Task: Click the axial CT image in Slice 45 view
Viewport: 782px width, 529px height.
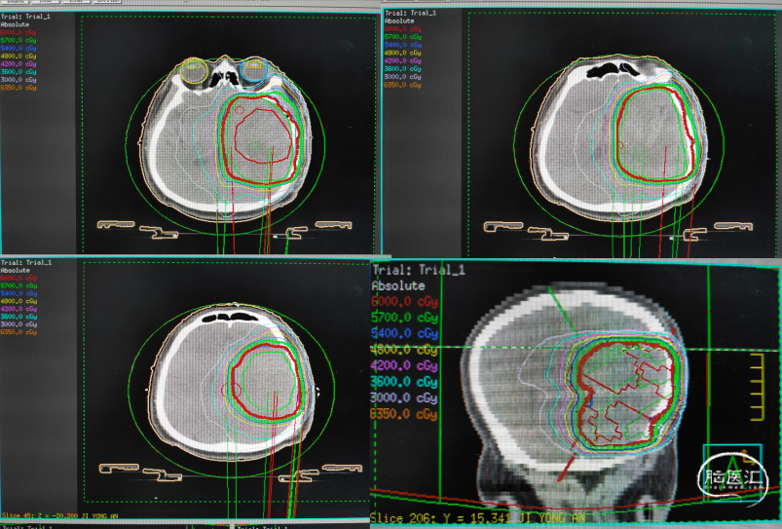Action: click(231, 382)
